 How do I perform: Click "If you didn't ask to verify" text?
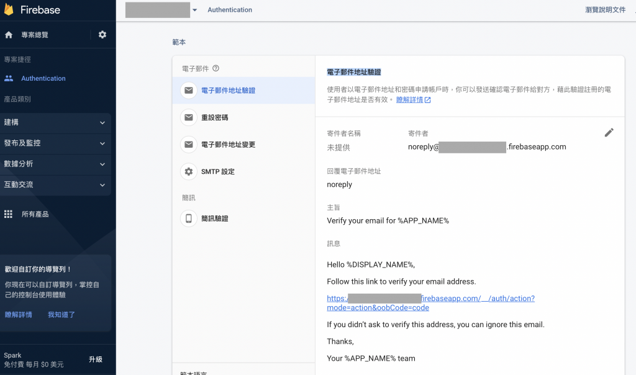(x=435, y=325)
